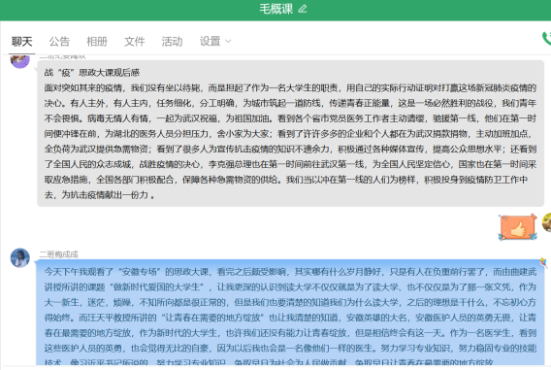551x370 pixels.
Task: Start a group call via green phone icon
Action: [x=546, y=38]
